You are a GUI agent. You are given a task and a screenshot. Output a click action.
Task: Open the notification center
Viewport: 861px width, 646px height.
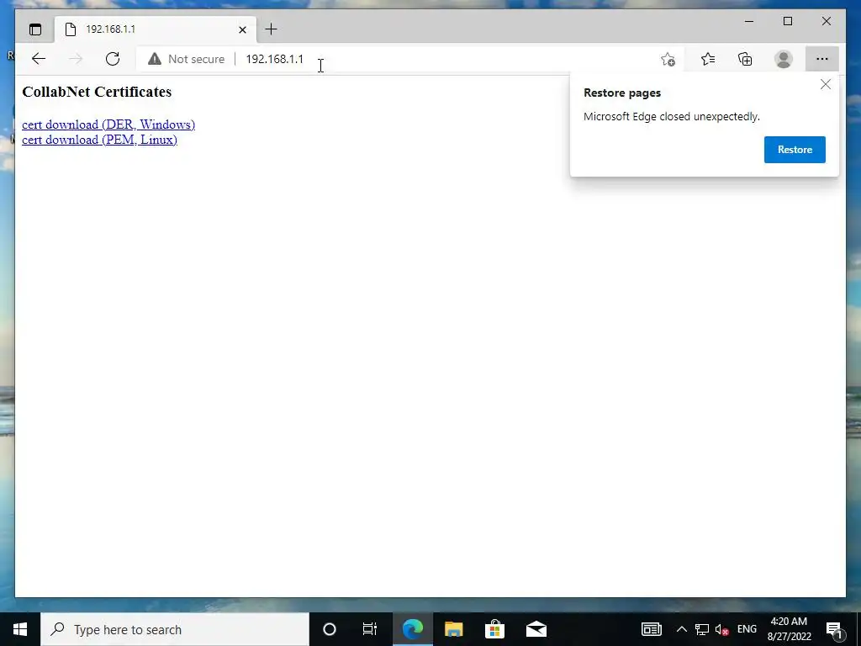(834, 629)
